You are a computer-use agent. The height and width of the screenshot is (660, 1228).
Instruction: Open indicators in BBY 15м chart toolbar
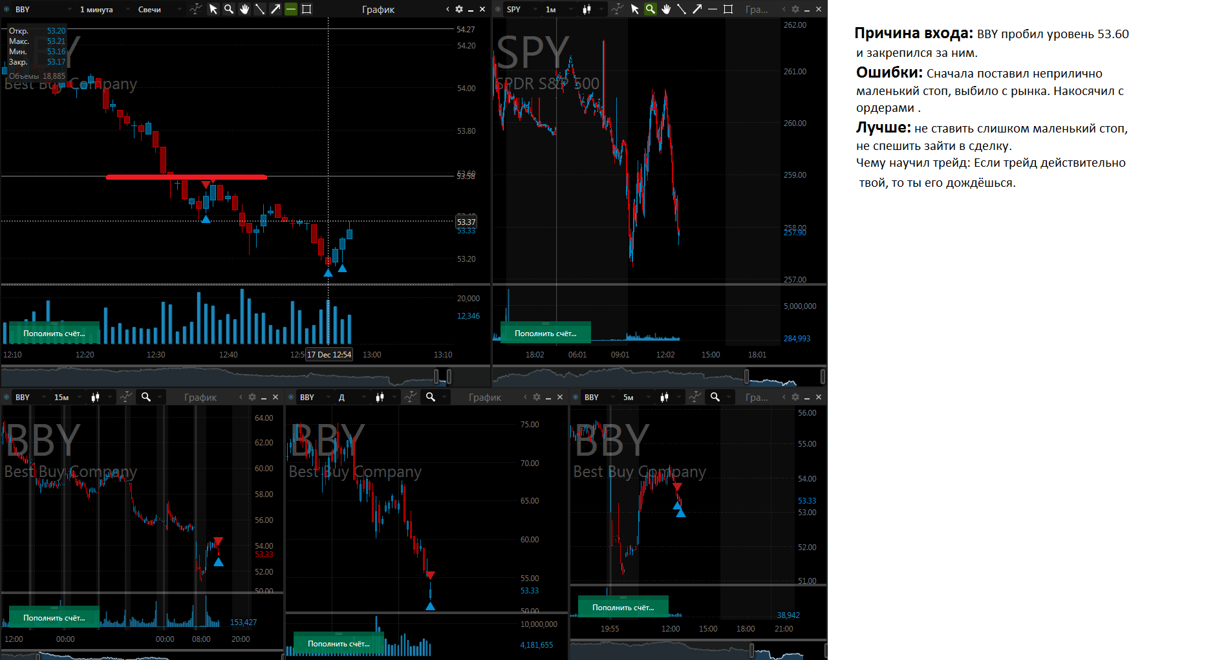(125, 397)
